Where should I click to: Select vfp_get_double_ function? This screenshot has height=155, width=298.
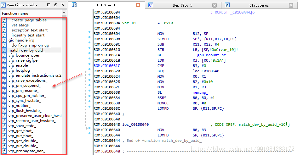click(23, 141)
